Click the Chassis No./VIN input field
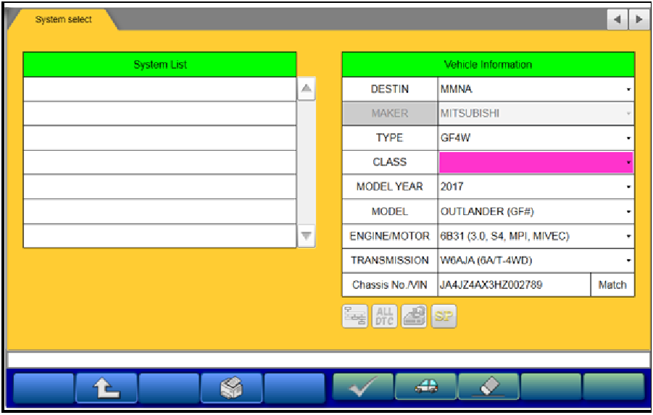This screenshot has height=415, width=653. pos(514,285)
